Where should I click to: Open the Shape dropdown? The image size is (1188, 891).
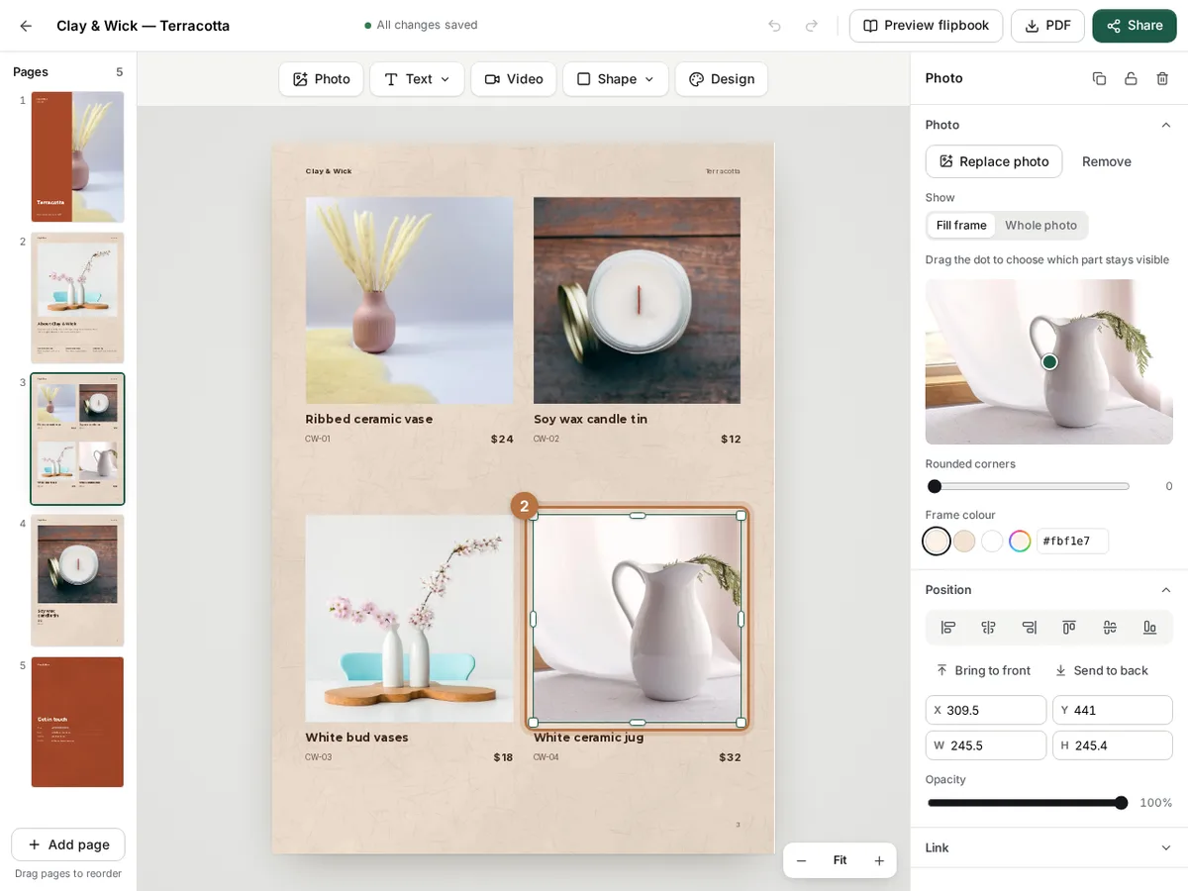[616, 79]
